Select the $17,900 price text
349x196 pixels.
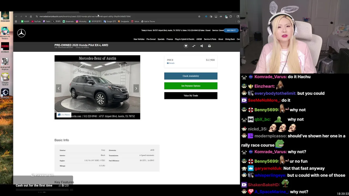point(210,60)
